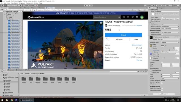Viewport: 181px width, 102px height.
Task: Open the Rock folder
Action: 60,80
